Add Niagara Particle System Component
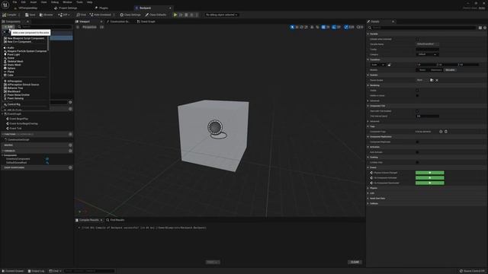This screenshot has height=274, width=488. [25, 51]
